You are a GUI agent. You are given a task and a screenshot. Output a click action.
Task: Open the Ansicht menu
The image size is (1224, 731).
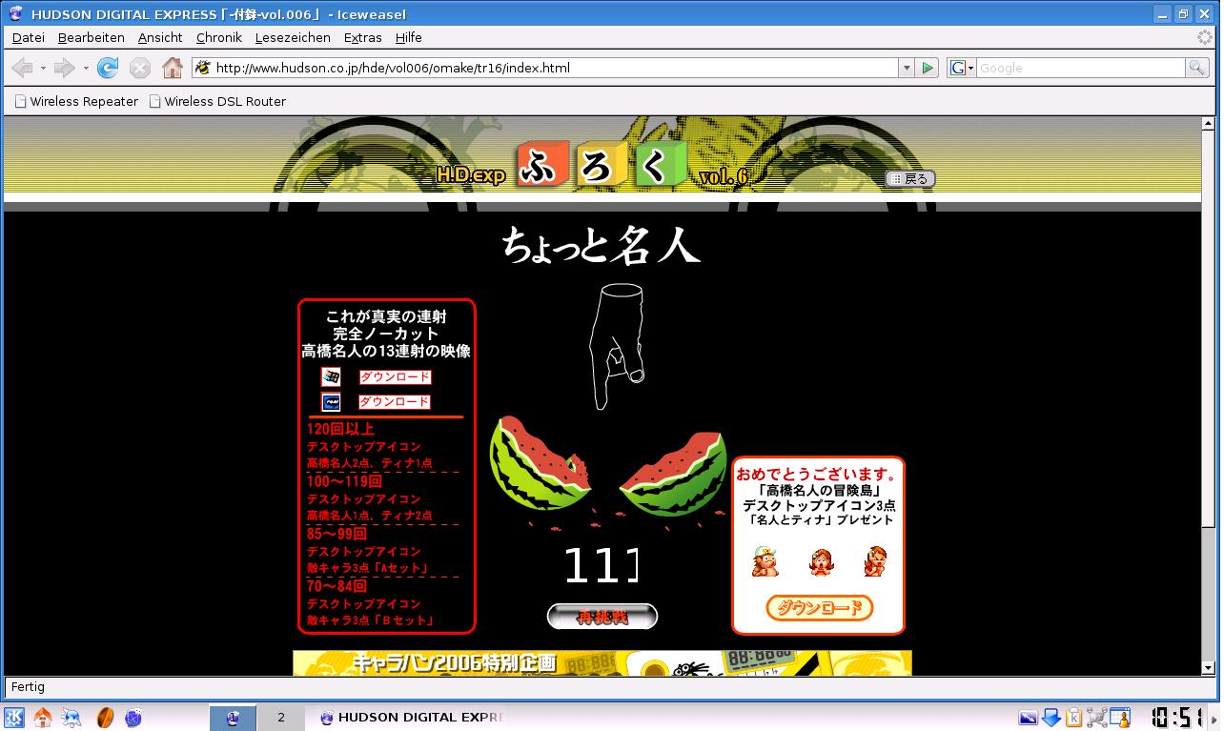(x=160, y=37)
